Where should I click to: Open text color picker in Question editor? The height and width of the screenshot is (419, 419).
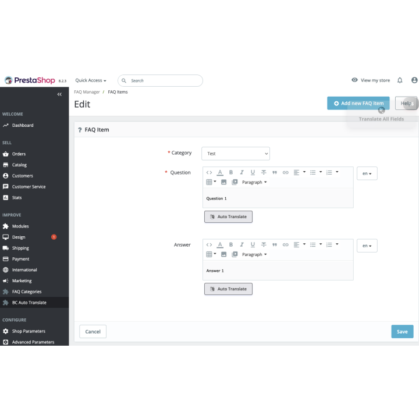click(220, 172)
